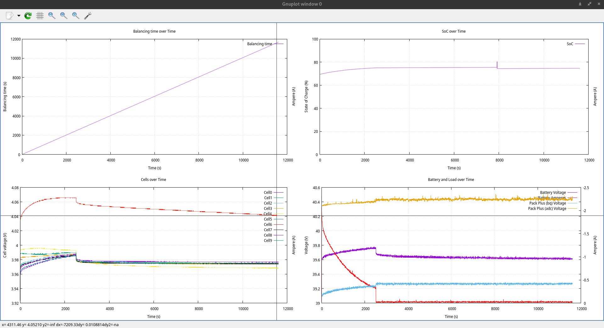
Task: Click the 'Balancing time over Time' plot title
Action: tap(154, 31)
